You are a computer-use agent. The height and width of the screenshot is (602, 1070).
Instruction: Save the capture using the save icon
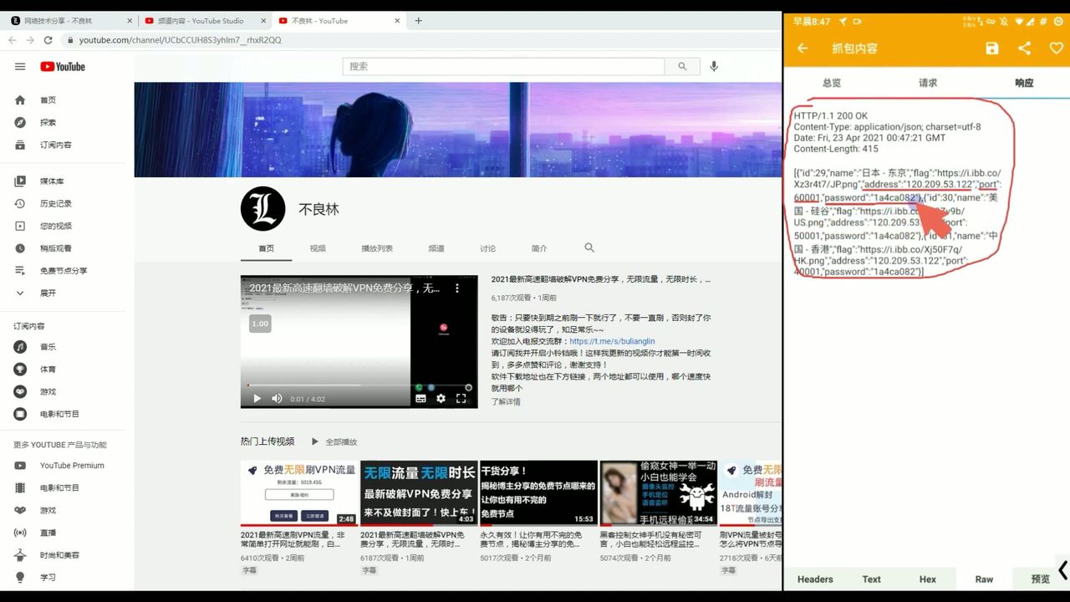991,48
